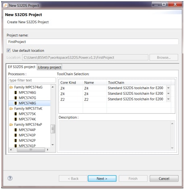Click the Description box scroll up arrow
The image size is (185, 190).
coord(172,124)
